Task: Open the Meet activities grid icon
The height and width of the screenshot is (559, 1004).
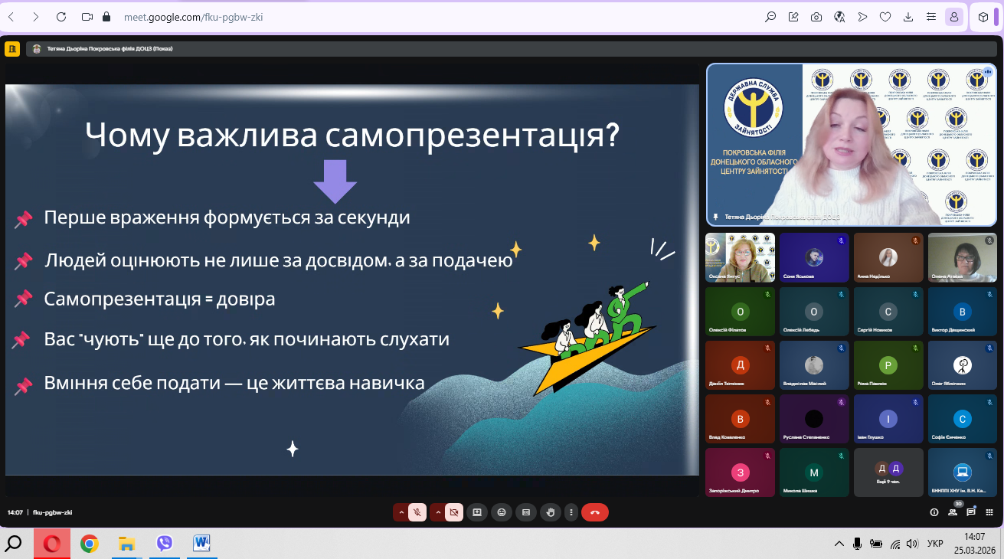Action: (x=989, y=512)
